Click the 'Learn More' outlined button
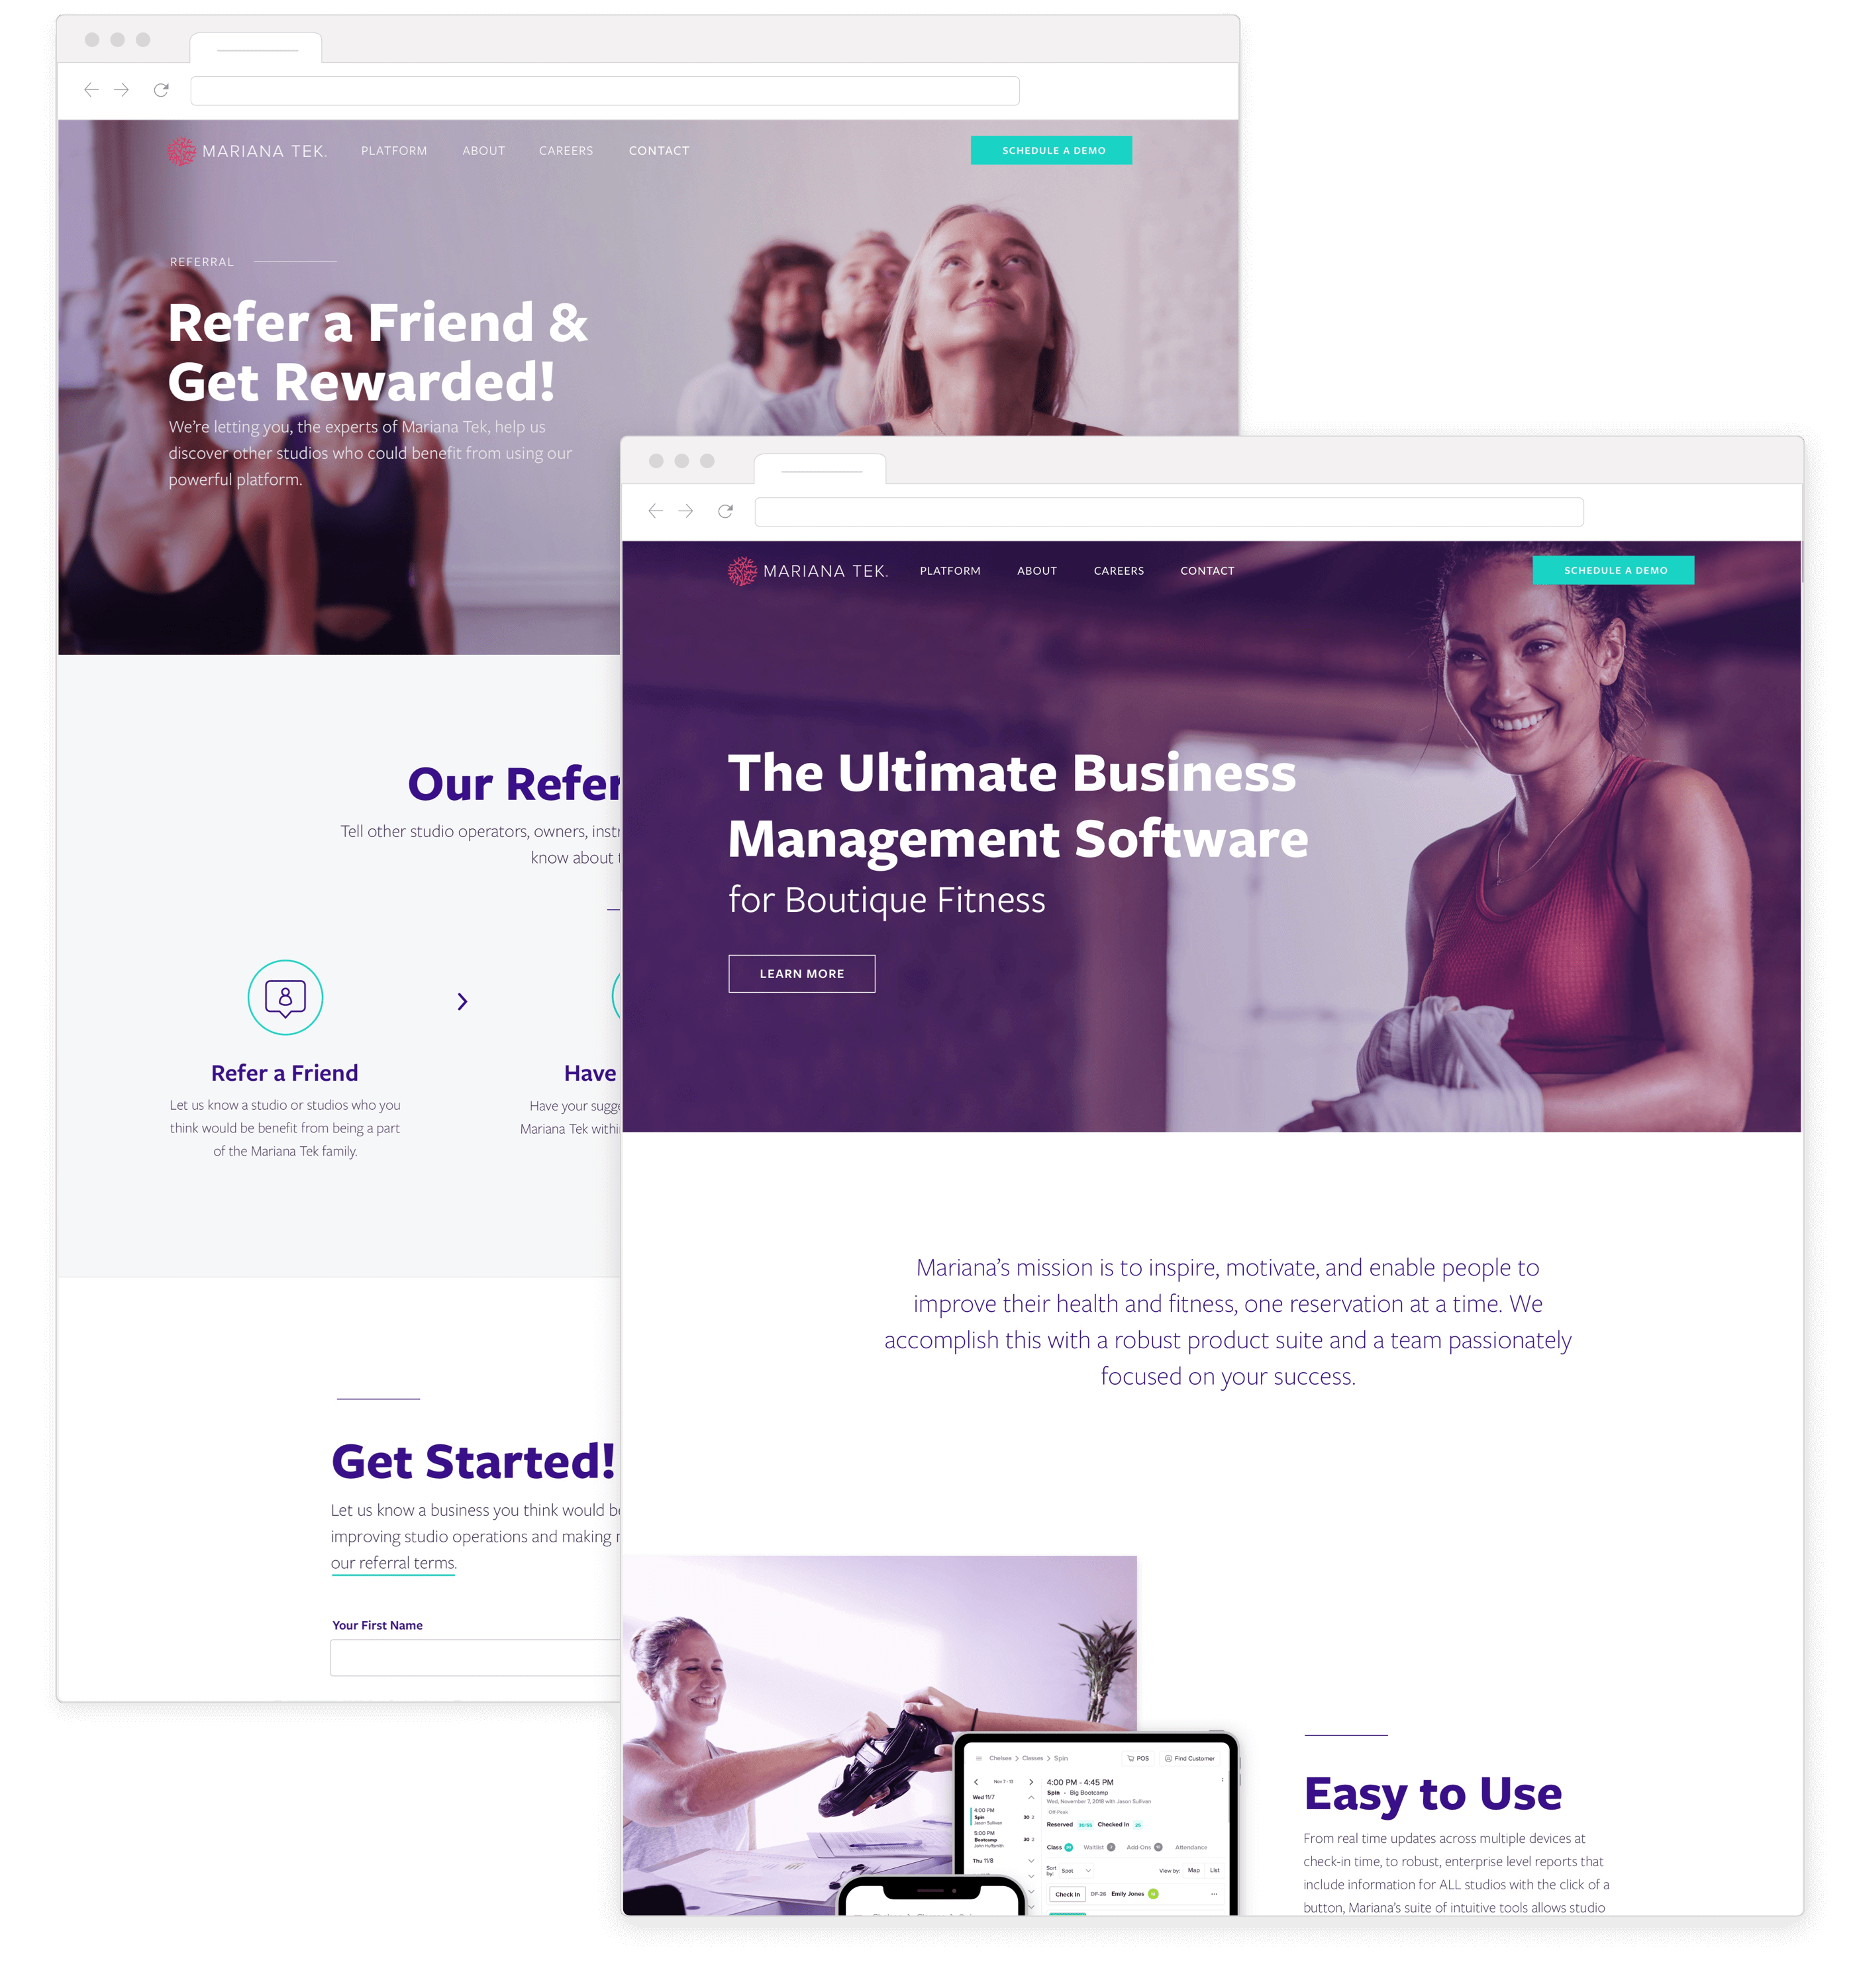Viewport: 1857px width, 1988px height. [803, 972]
